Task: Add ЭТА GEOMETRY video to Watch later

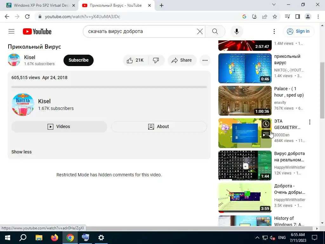Action: click(266, 124)
